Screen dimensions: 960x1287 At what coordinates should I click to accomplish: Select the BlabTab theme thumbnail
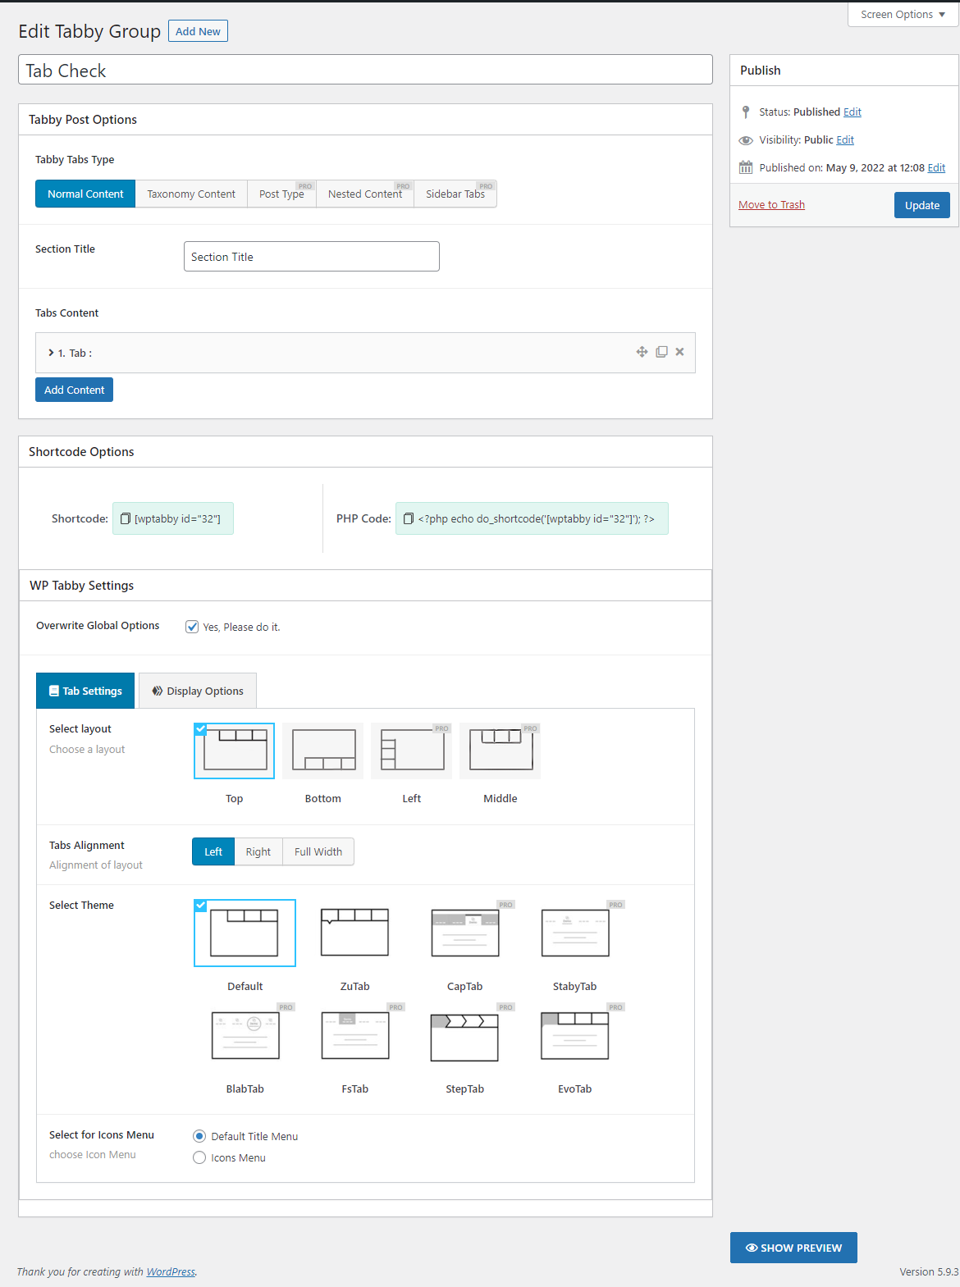(245, 1035)
